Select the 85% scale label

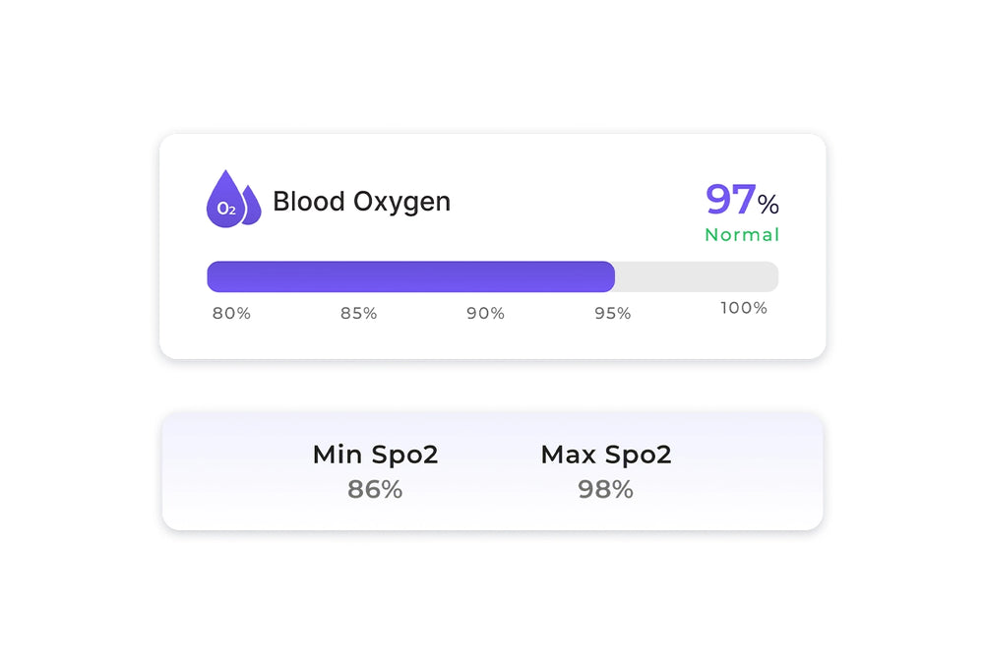point(358,314)
